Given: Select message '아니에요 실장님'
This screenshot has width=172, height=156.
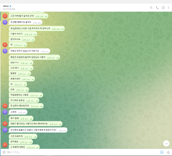Looking at the screenshot, I should [18, 101].
